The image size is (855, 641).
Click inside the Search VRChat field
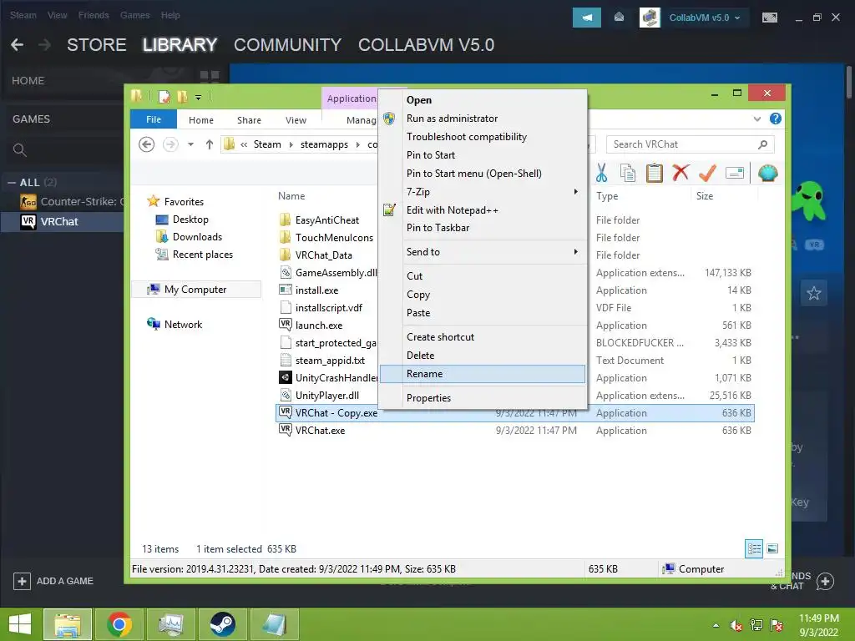pos(681,144)
